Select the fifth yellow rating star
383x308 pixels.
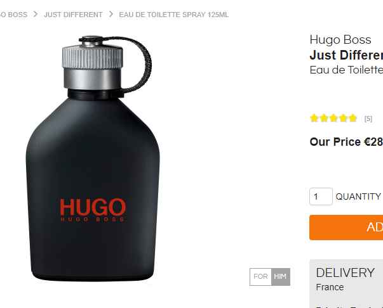point(353,118)
